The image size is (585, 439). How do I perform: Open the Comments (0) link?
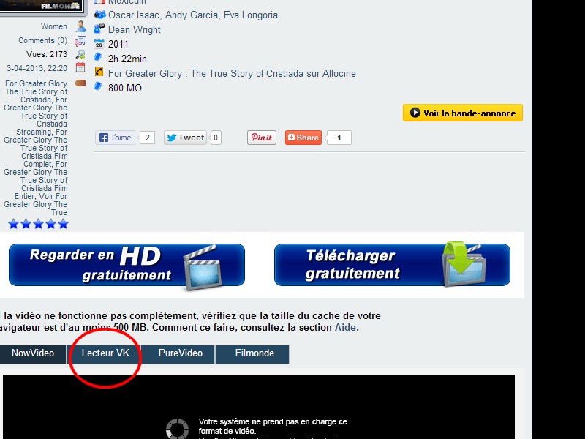[43, 40]
